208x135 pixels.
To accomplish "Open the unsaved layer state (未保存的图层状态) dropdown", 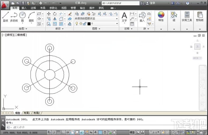I will (96, 19).
